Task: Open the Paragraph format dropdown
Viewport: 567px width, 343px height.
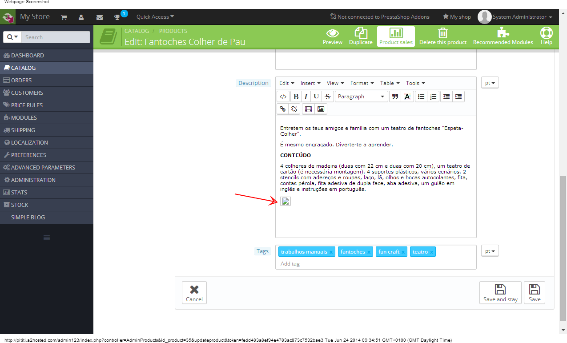Action: coord(361,97)
